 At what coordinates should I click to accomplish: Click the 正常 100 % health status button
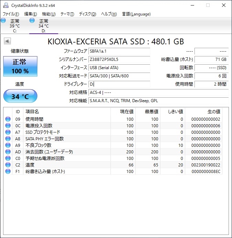click(20, 66)
